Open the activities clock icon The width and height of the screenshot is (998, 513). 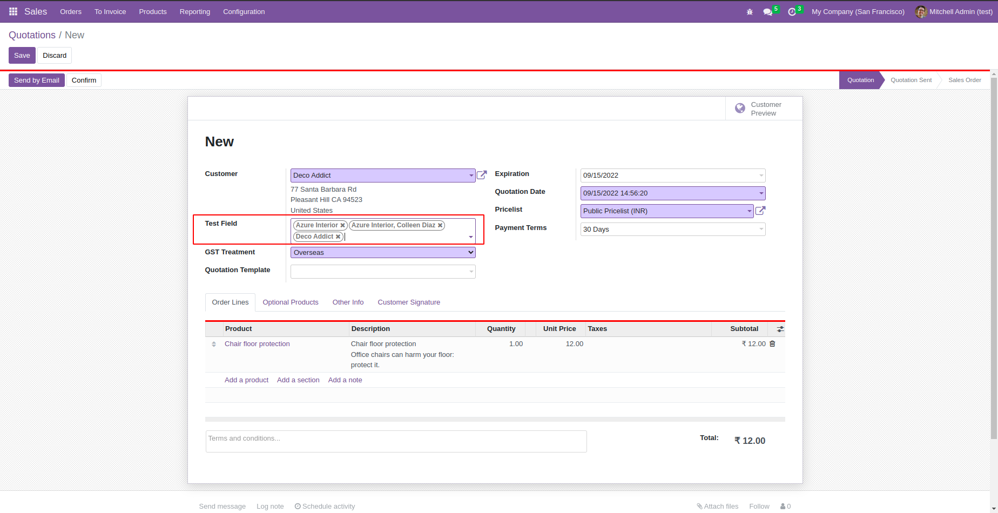792,12
